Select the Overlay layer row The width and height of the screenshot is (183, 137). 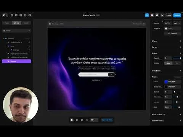(16, 50)
